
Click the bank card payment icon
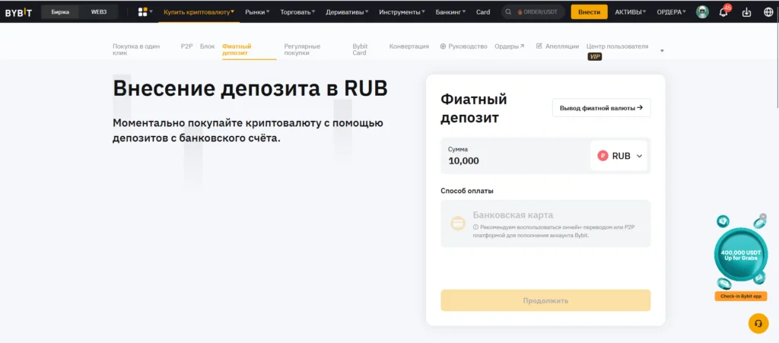(457, 223)
